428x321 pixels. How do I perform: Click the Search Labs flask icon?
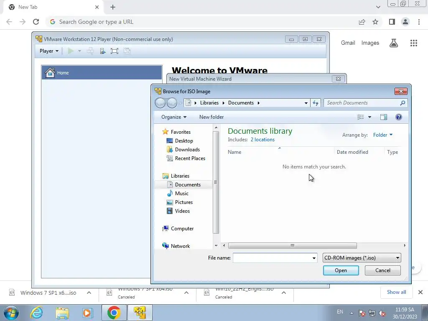(394, 43)
